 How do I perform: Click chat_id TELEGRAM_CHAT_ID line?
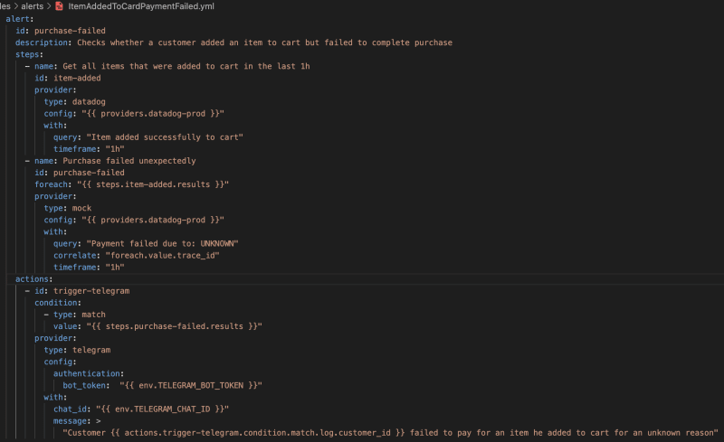(x=141, y=409)
